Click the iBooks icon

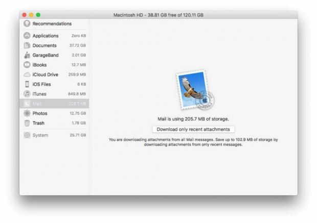27,65
